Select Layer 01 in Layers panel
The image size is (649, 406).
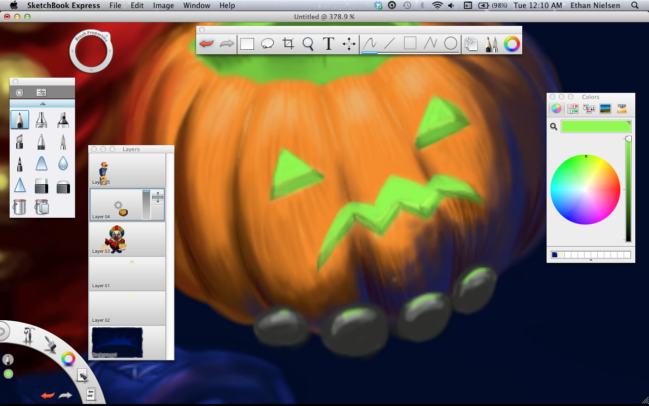tap(127, 274)
